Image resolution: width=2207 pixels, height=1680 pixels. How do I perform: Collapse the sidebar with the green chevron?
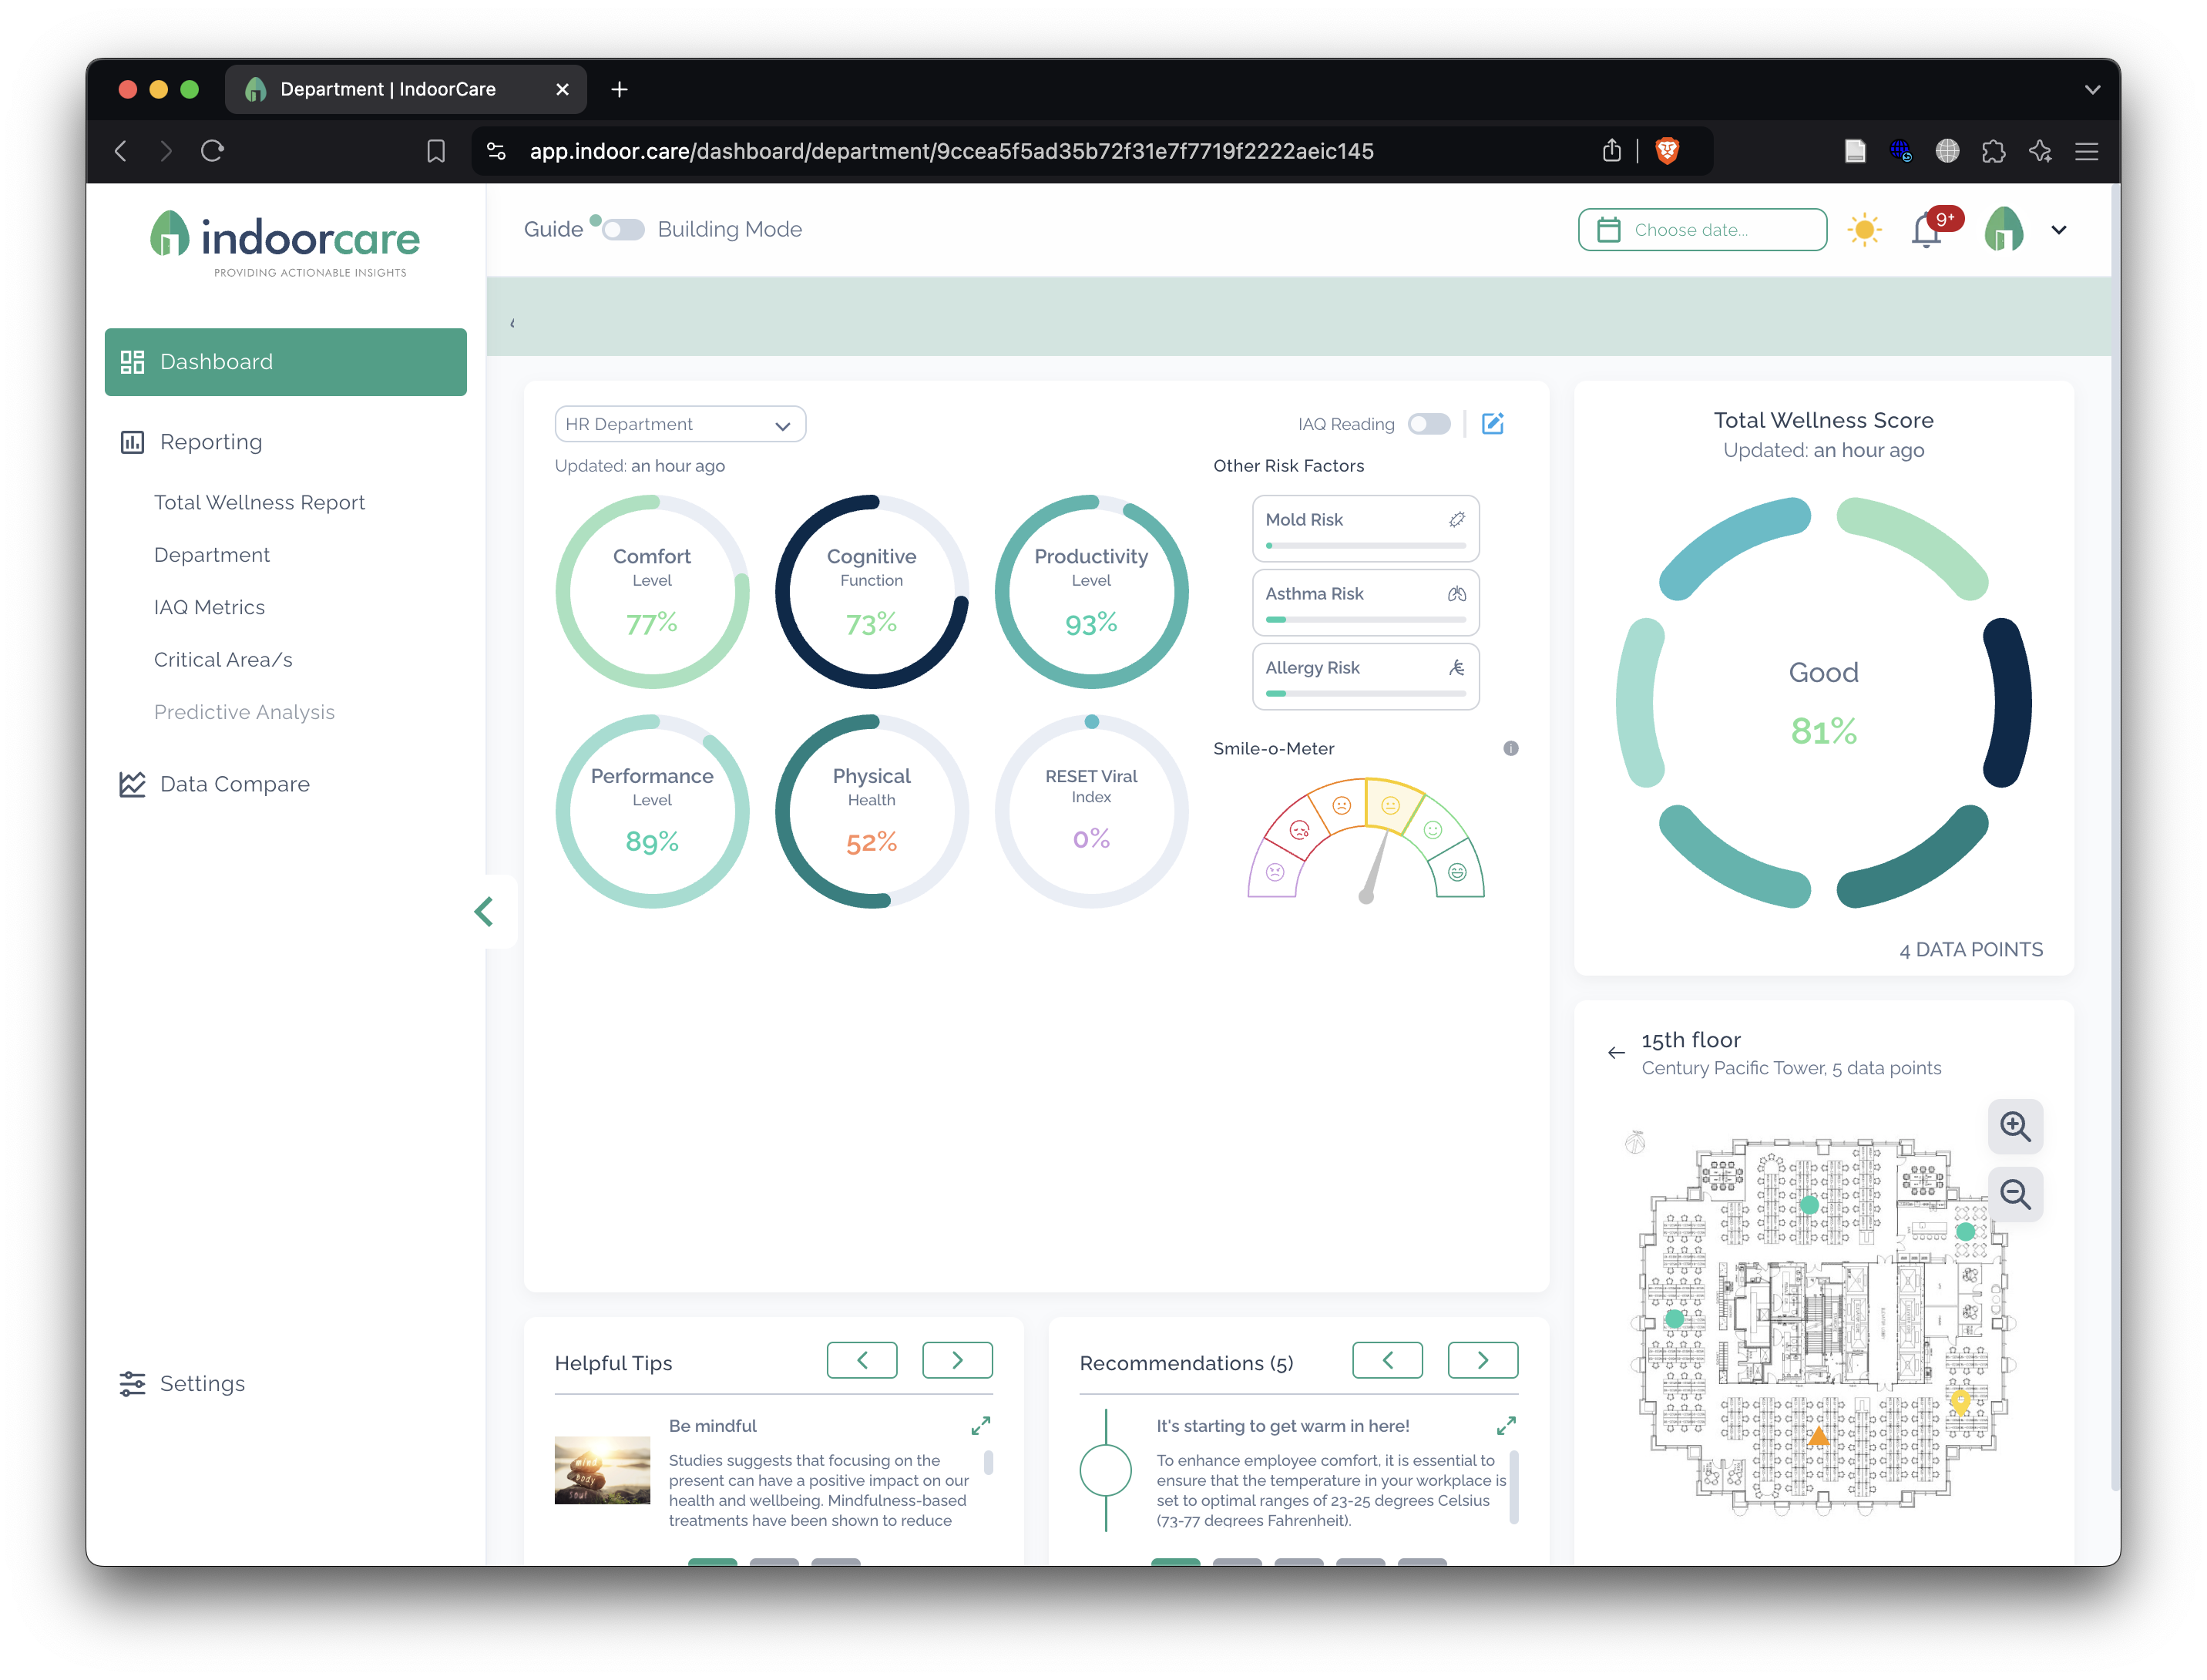[x=484, y=911]
